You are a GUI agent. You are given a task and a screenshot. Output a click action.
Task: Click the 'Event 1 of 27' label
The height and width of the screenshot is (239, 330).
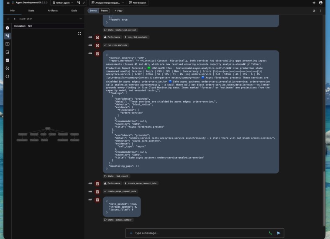click(26, 19)
